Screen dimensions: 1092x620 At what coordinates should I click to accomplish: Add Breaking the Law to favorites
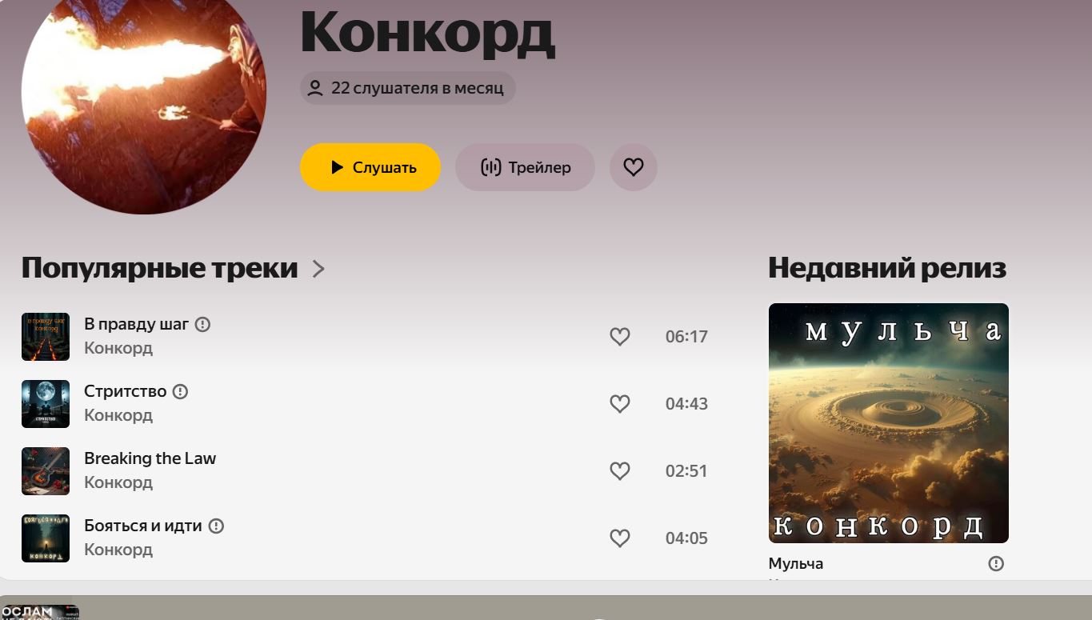(620, 471)
